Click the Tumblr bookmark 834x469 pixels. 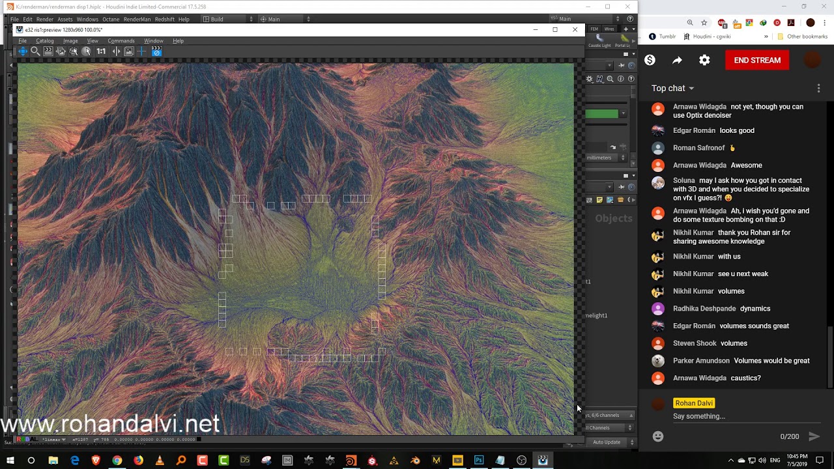pyautogui.click(x=663, y=36)
